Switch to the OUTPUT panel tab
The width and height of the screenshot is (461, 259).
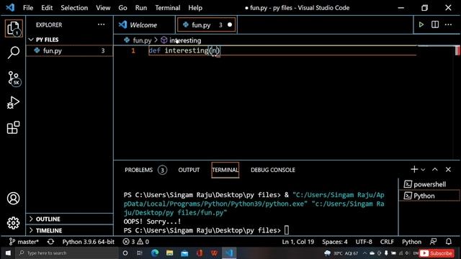pyautogui.click(x=189, y=170)
